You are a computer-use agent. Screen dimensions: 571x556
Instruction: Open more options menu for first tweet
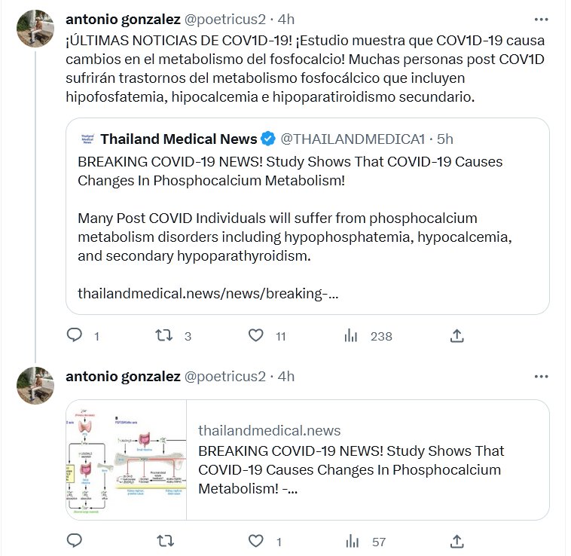(541, 19)
